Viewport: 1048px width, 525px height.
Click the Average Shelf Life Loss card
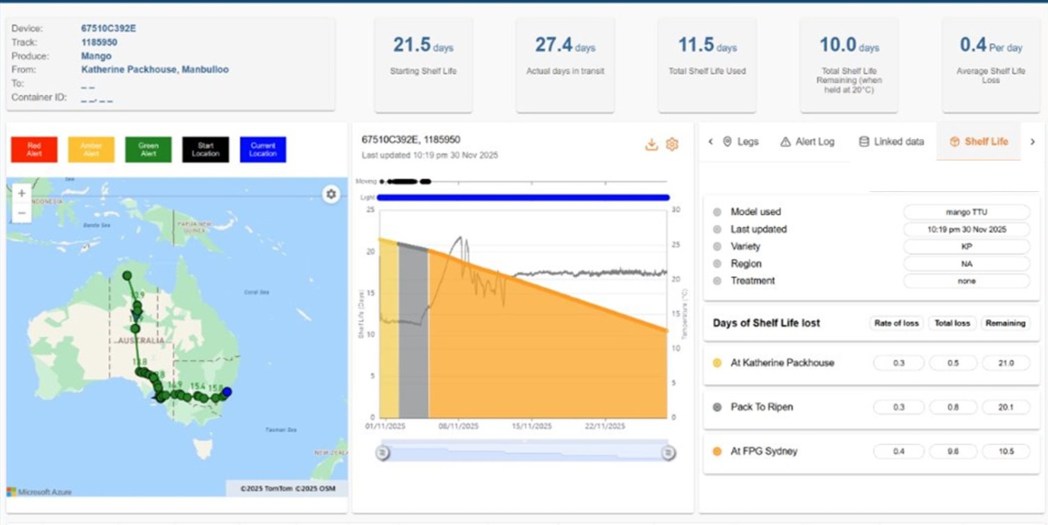click(x=991, y=65)
